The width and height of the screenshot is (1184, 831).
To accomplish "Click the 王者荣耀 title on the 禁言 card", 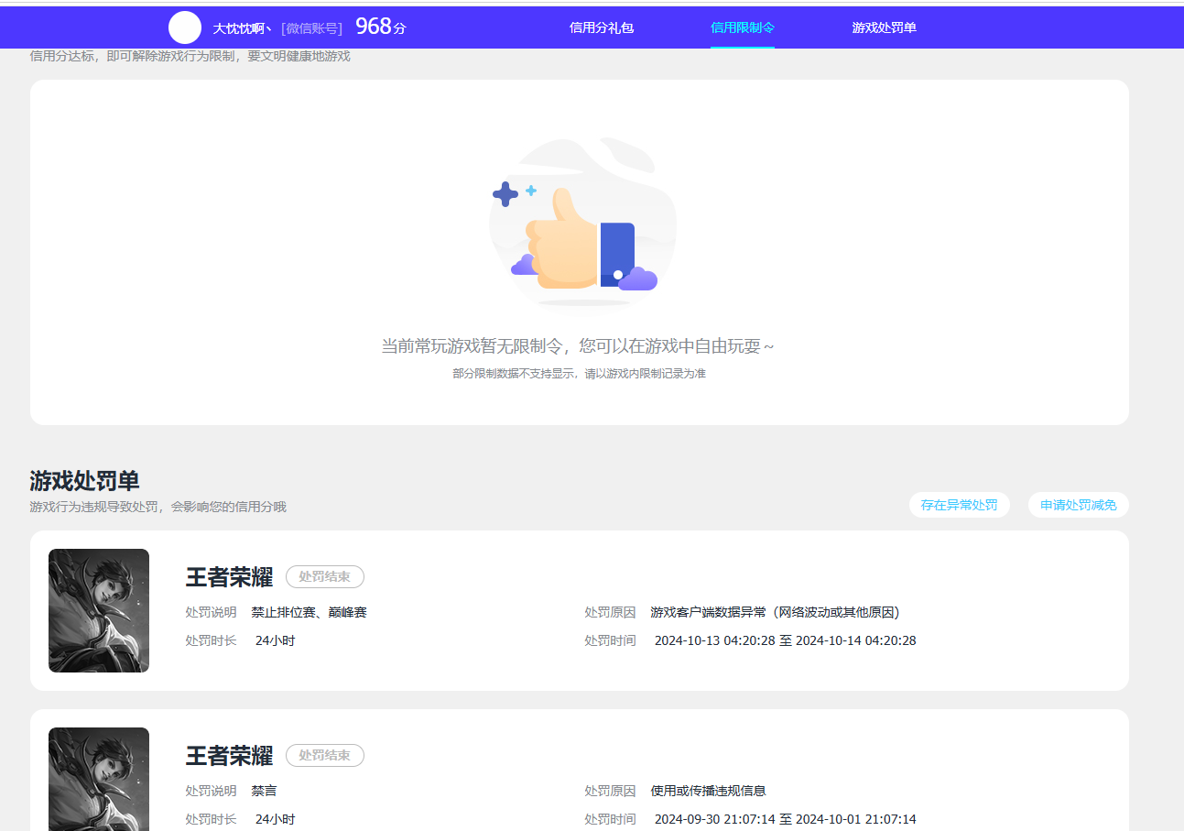I will 230,756.
